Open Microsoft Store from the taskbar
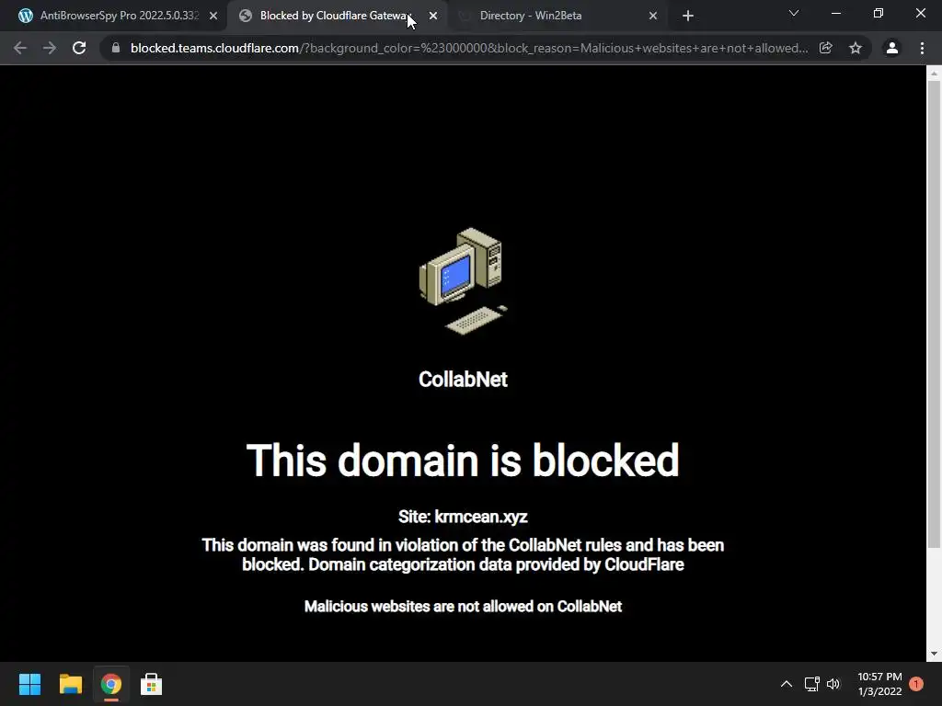942x706 pixels. point(152,684)
